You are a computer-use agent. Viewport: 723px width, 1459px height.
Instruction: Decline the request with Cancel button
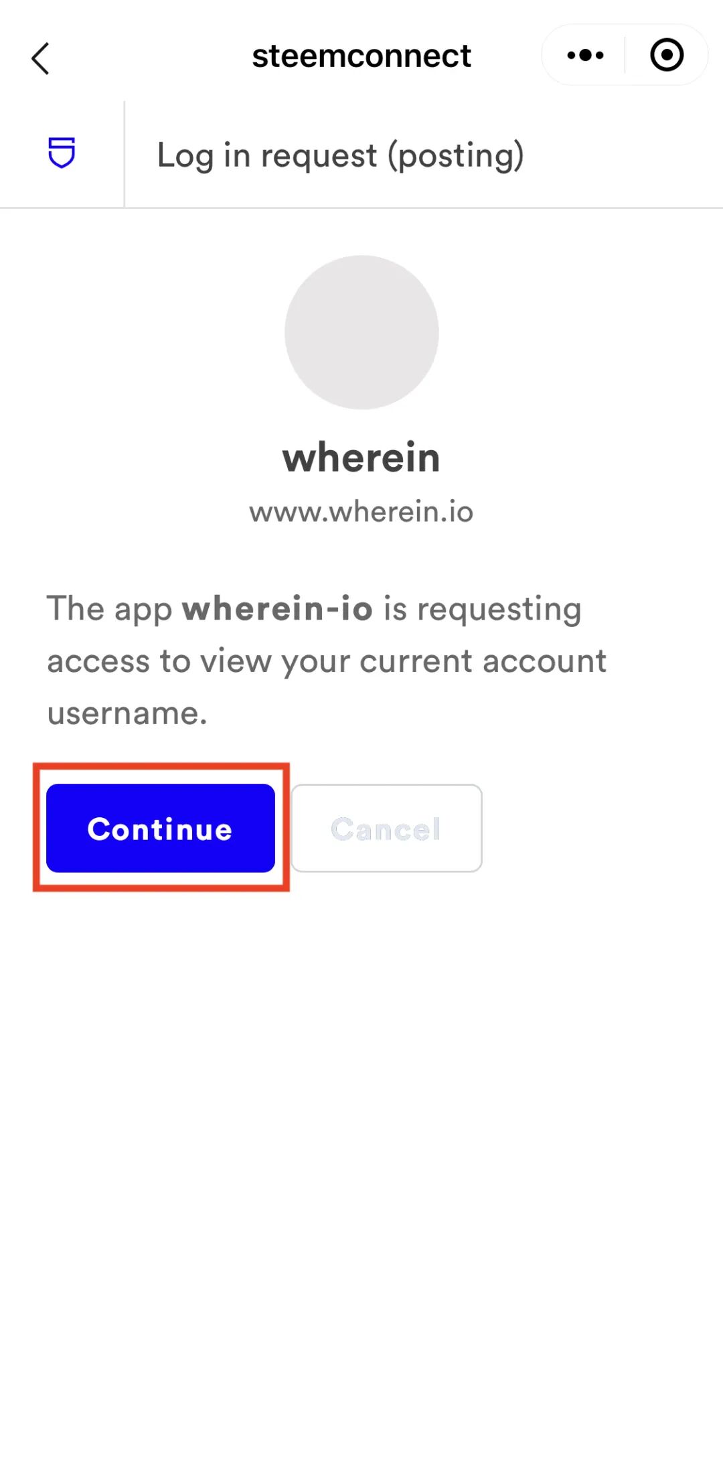(386, 828)
